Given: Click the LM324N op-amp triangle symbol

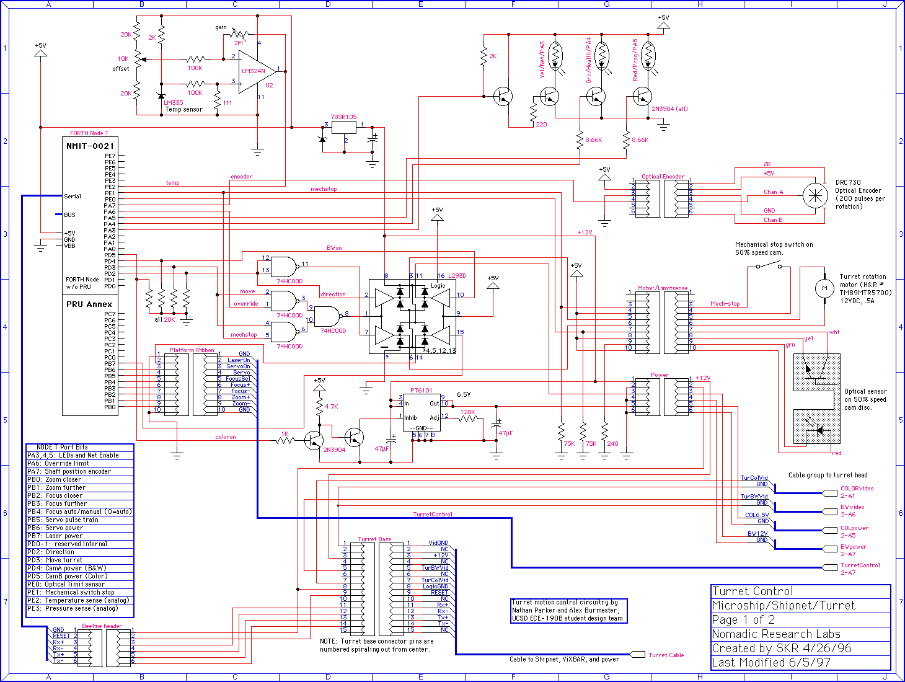Looking at the screenshot, I should coord(257,71).
